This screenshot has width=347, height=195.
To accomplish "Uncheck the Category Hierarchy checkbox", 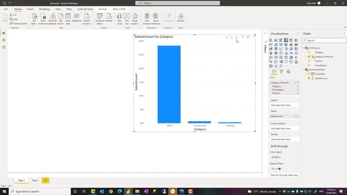I will click(309, 56).
